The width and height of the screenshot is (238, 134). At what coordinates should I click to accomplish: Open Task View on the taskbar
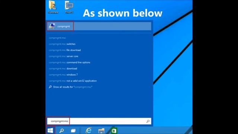(73, 131)
